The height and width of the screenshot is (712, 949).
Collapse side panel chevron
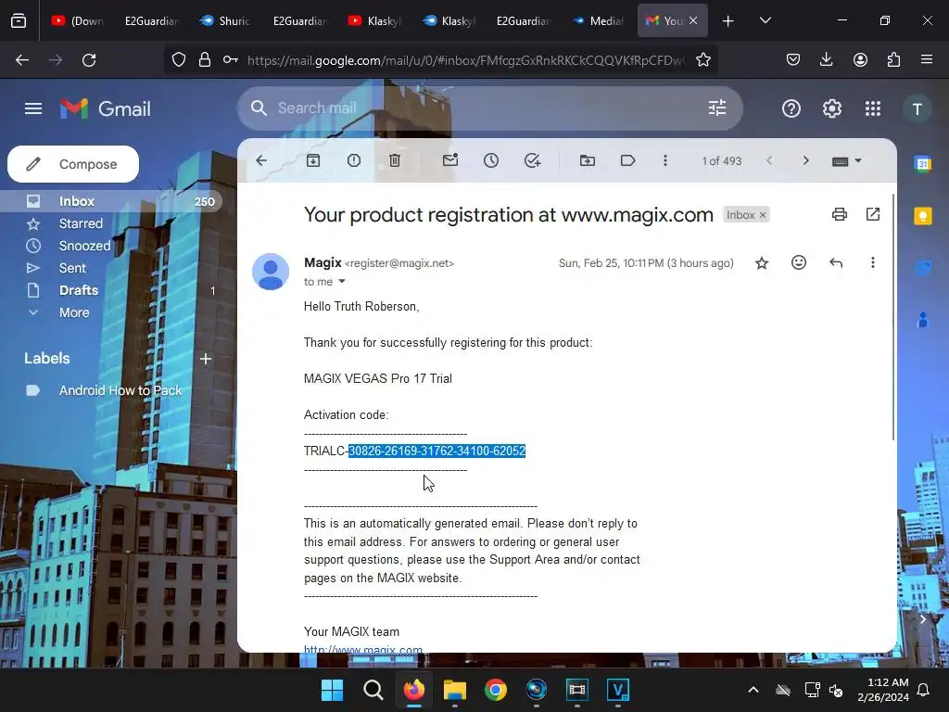[922, 618]
